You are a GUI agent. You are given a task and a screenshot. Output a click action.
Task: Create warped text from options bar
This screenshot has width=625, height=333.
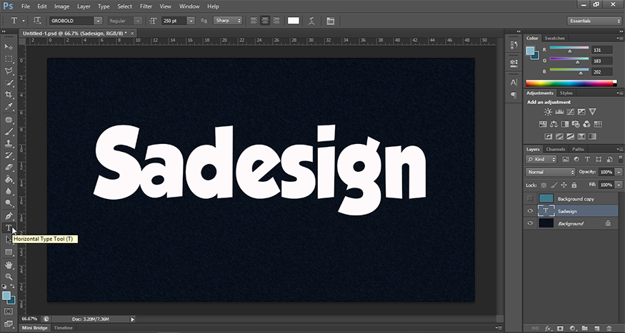click(x=311, y=21)
